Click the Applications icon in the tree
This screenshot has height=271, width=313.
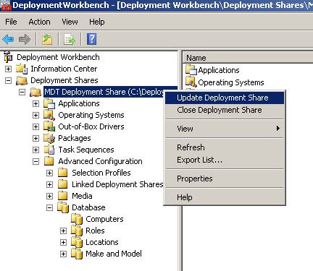coord(49,103)
